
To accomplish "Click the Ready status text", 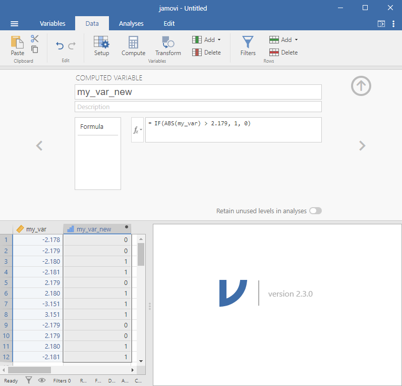I will click(11, 380).
